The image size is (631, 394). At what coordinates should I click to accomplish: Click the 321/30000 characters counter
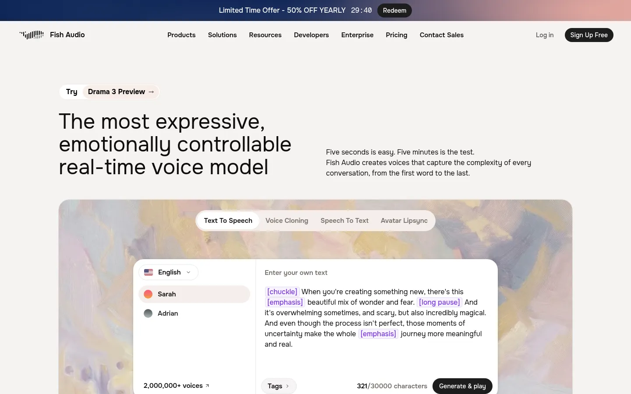tap(392, 386)
